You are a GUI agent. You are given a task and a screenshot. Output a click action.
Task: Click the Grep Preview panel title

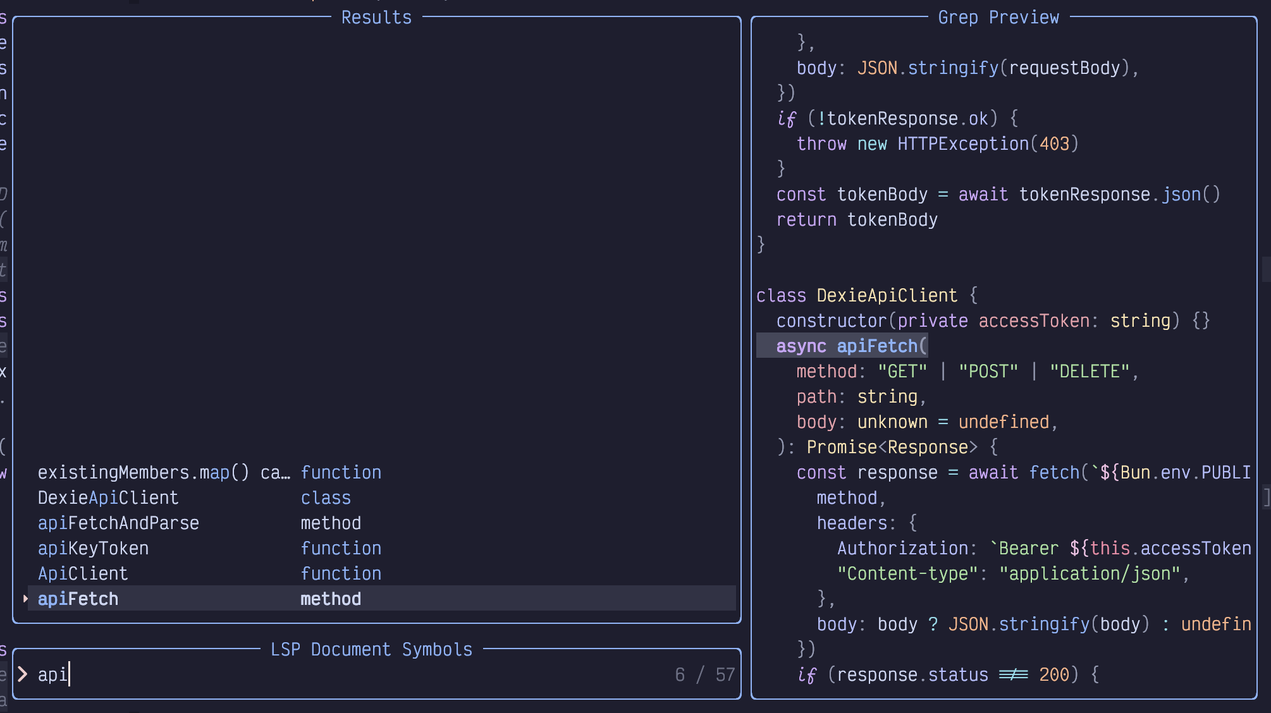coord(998,17)
